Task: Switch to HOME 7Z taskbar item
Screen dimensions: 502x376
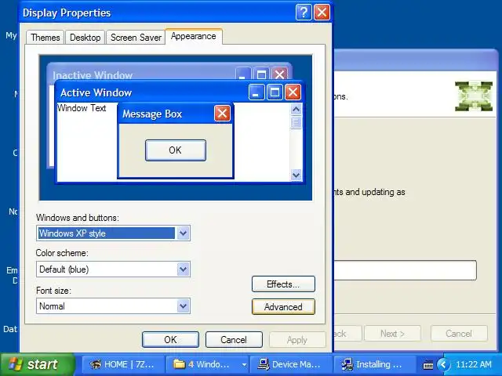Action: pos(123,364)
